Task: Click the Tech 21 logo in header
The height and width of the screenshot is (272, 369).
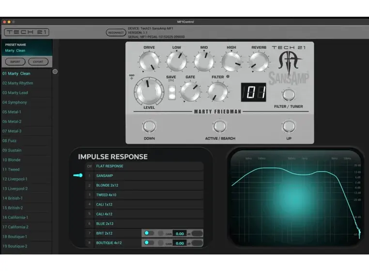Action: (27, 32)
